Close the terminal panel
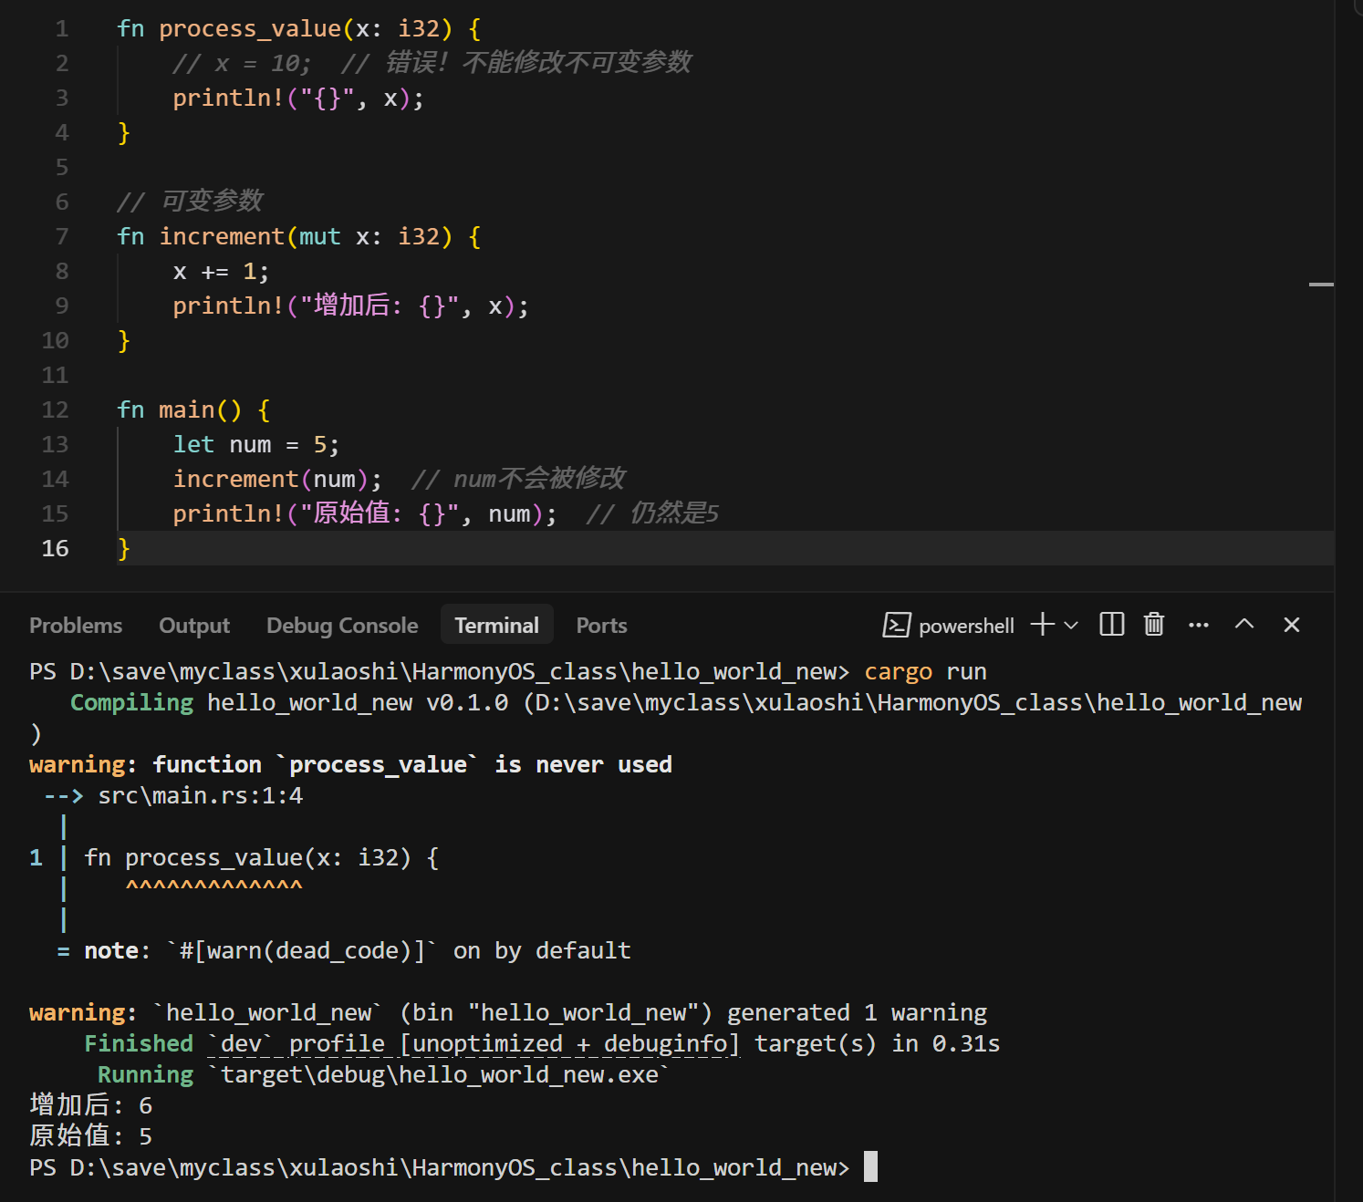1363x1202 pixels. (1292, 625)
